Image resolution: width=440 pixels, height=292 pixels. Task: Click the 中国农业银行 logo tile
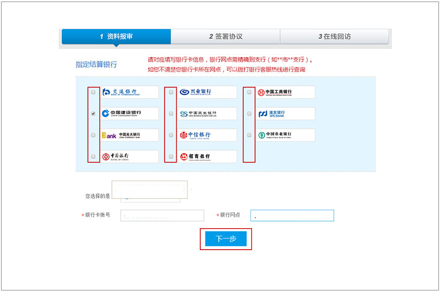point(285,135)
